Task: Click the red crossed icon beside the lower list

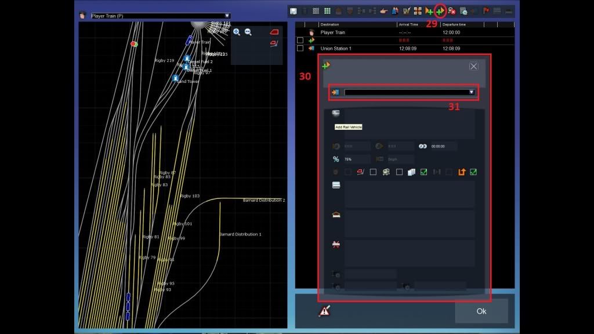Action: tap(336, 244)
